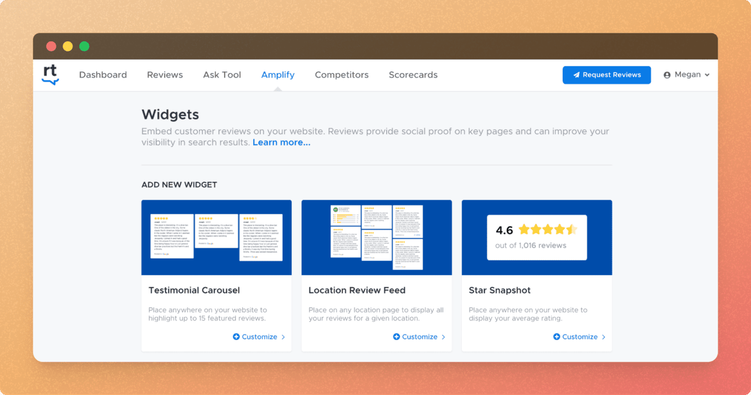751x395 pixels.
Task: Expand Customize options for Star Snapshot via chevron
Action: click(603, 337)
